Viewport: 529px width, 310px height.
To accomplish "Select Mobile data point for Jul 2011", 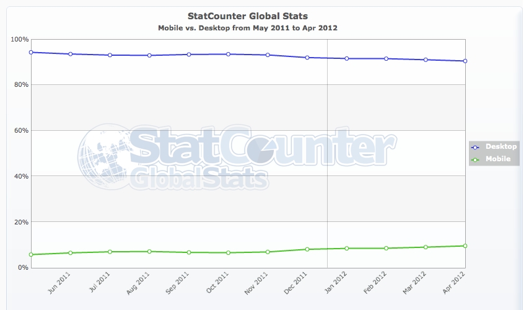I will tap(110, 252).
